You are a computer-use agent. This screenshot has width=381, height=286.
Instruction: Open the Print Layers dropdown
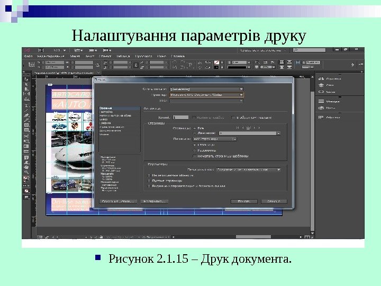coord(248,169)
